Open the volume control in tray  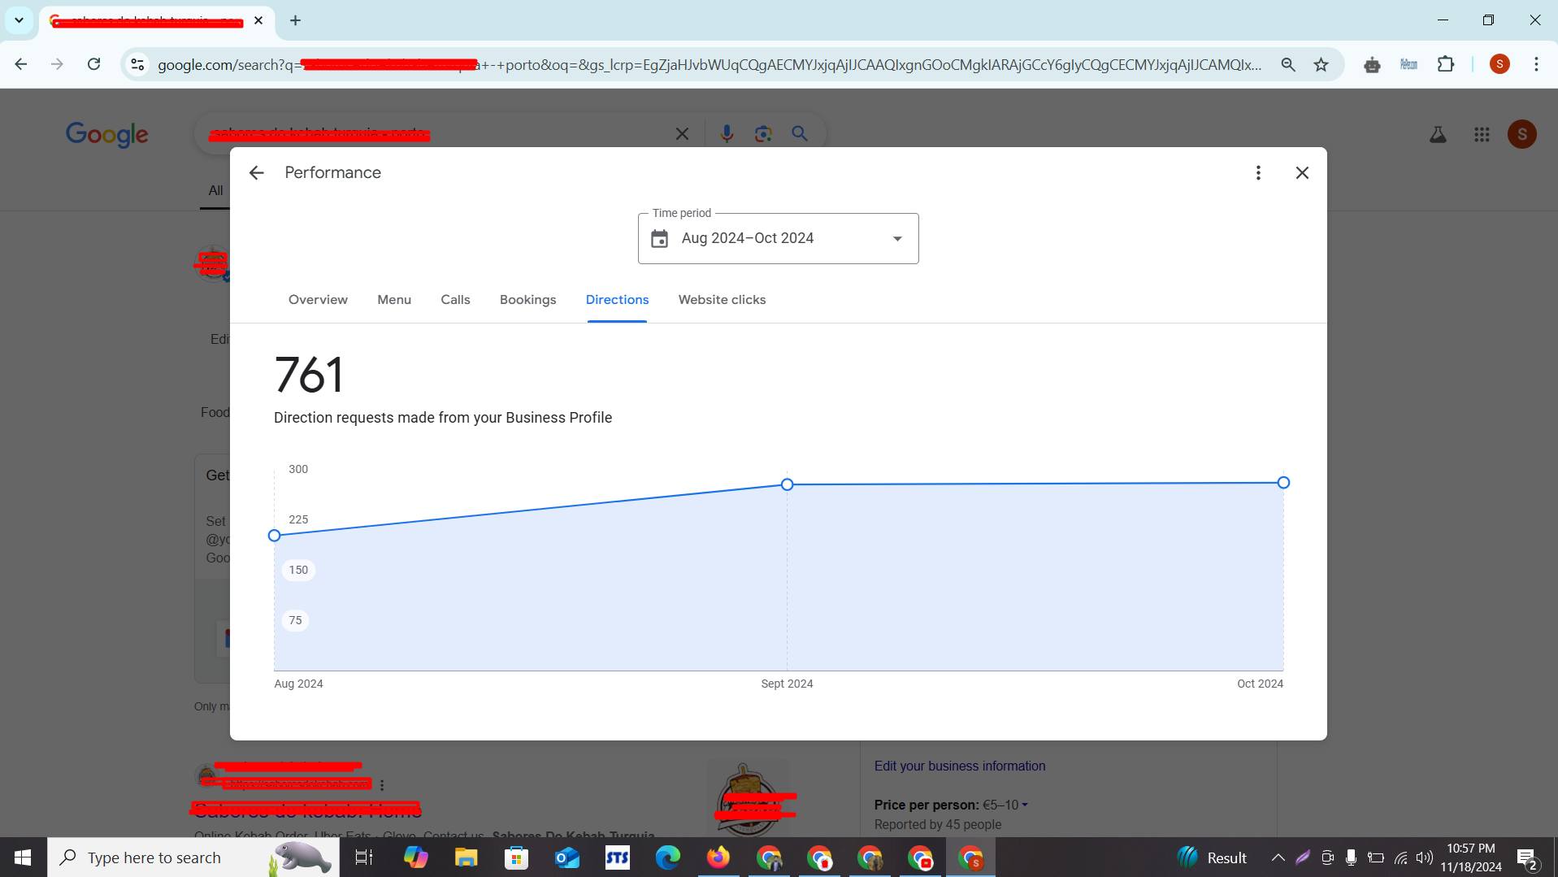1424,857
